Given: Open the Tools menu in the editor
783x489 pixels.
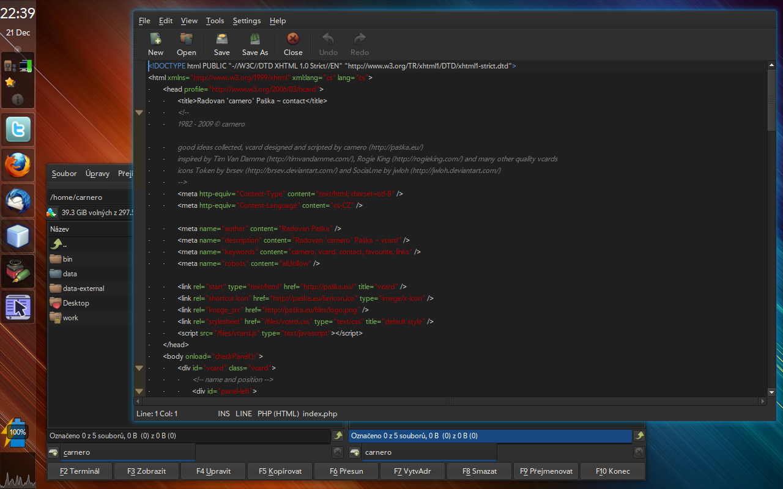Looking at the screenshot, I should 215,21.
